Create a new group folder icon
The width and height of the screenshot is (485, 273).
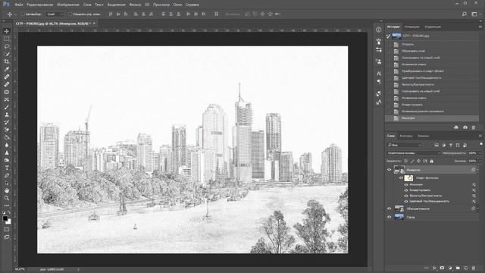tap(458, 268)
